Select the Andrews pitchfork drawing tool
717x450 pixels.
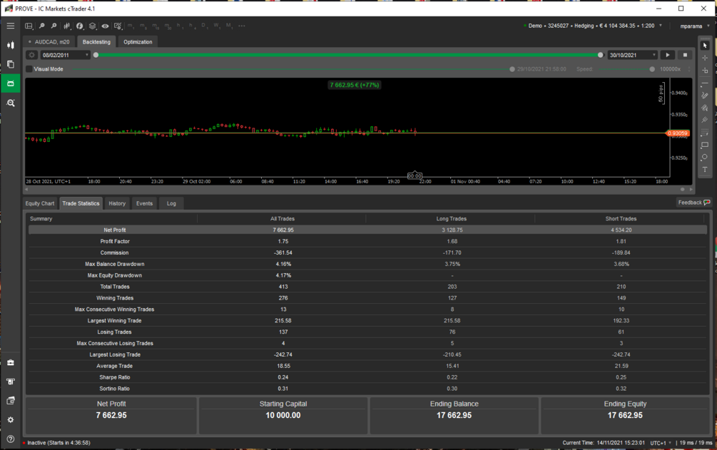click(705, 120)
